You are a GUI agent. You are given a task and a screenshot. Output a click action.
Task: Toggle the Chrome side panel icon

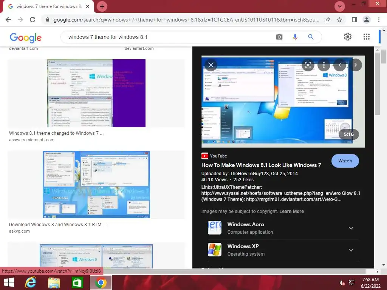click(x=354, y=20)
